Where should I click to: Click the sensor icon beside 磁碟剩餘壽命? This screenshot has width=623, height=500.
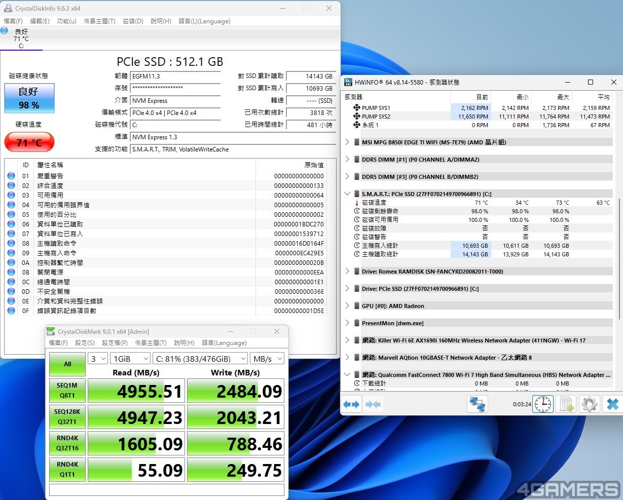[x=357, y=211]
